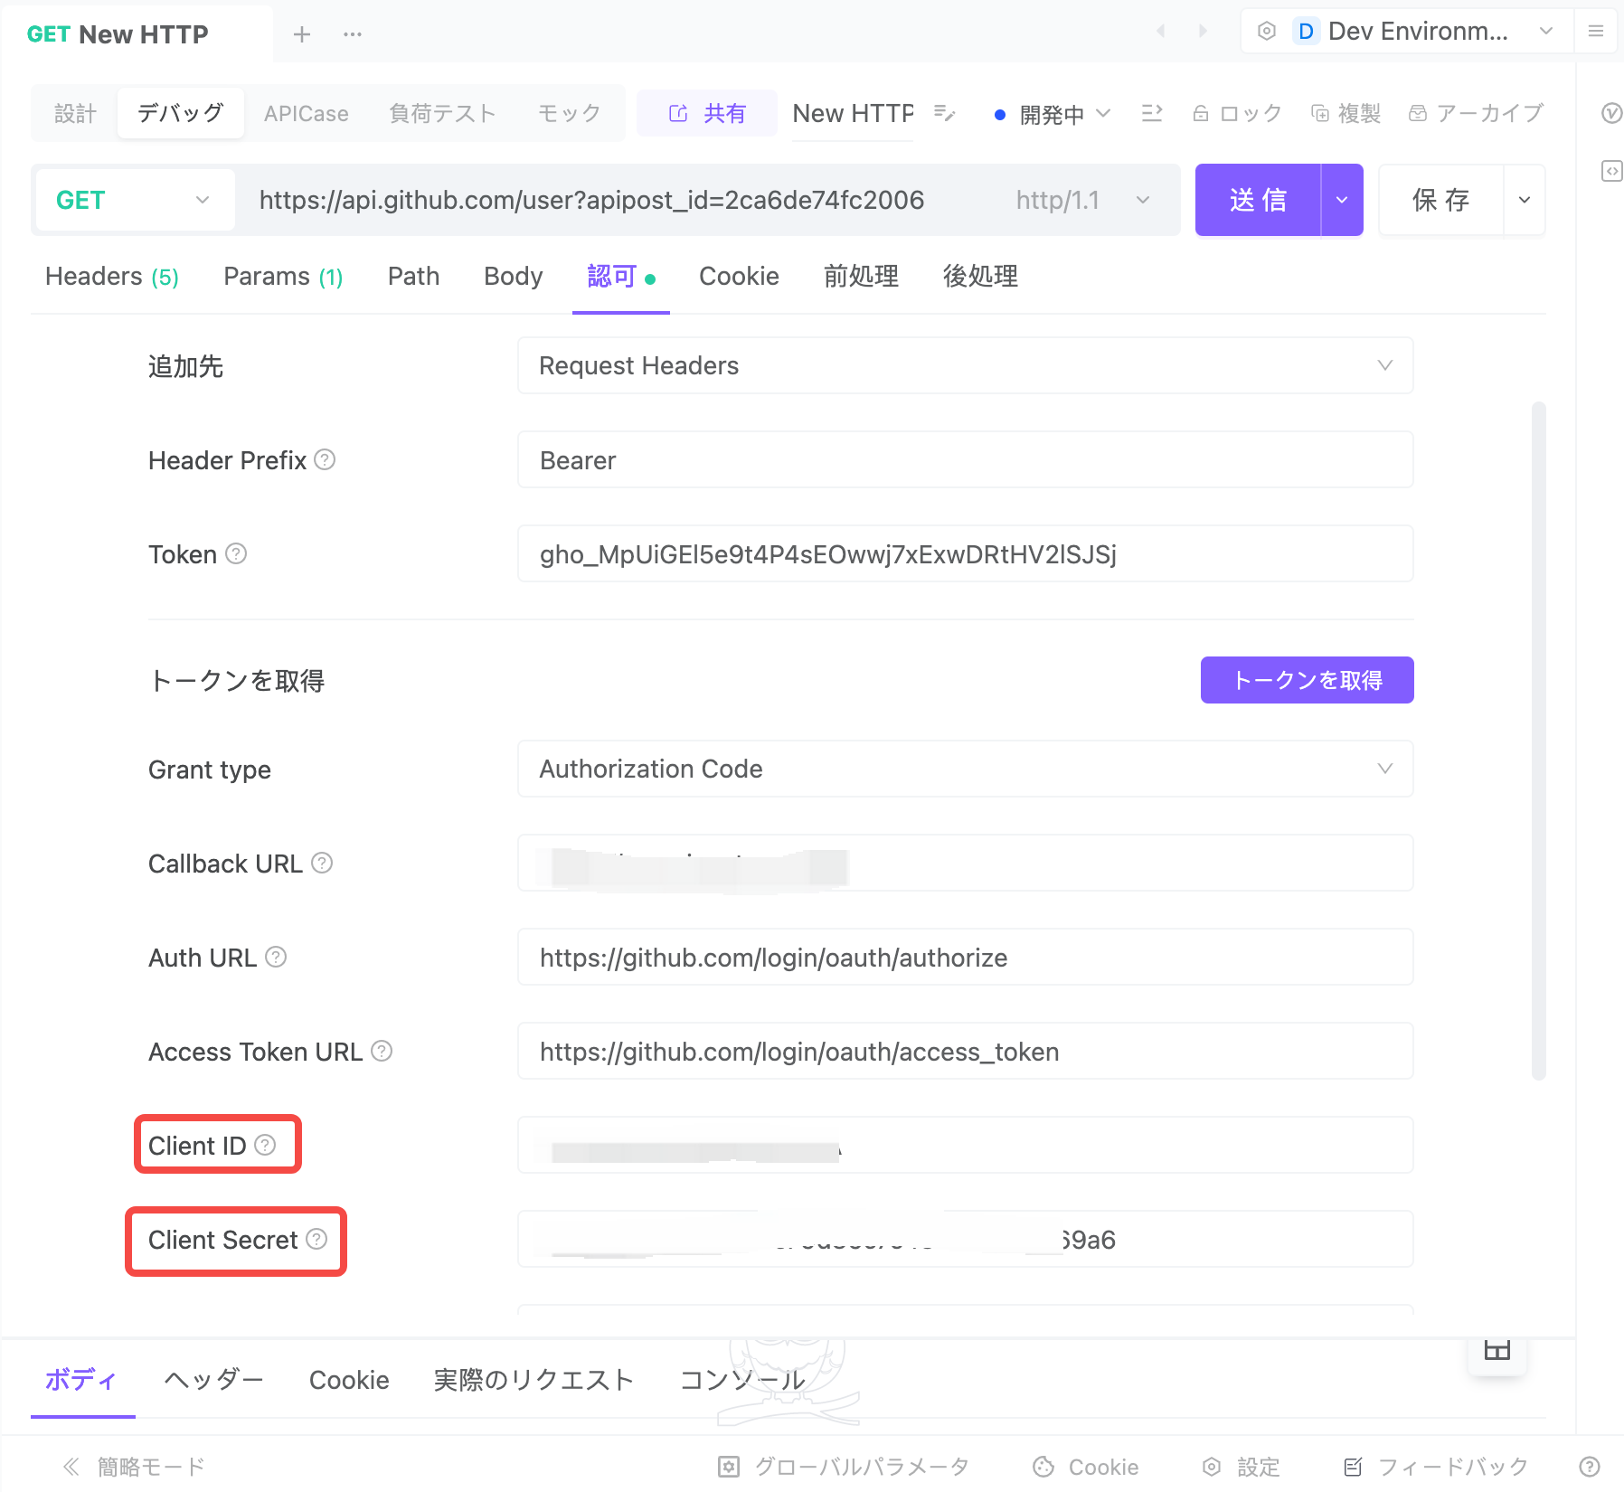Screen dimensions: 1624x1492
Task: Add a new request tab with plus icon
Action: click(302, 34)
